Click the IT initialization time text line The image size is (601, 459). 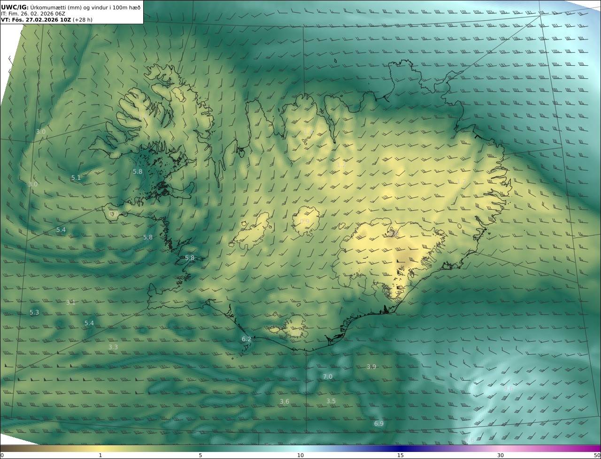[33, 14]
